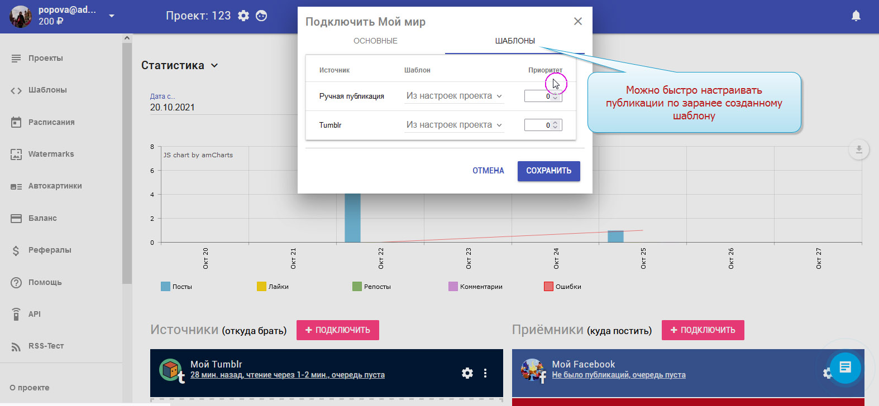The width and height of the screenshot is (879, 406).
Task: Open the chat widget icon
Action: [845, 368]
